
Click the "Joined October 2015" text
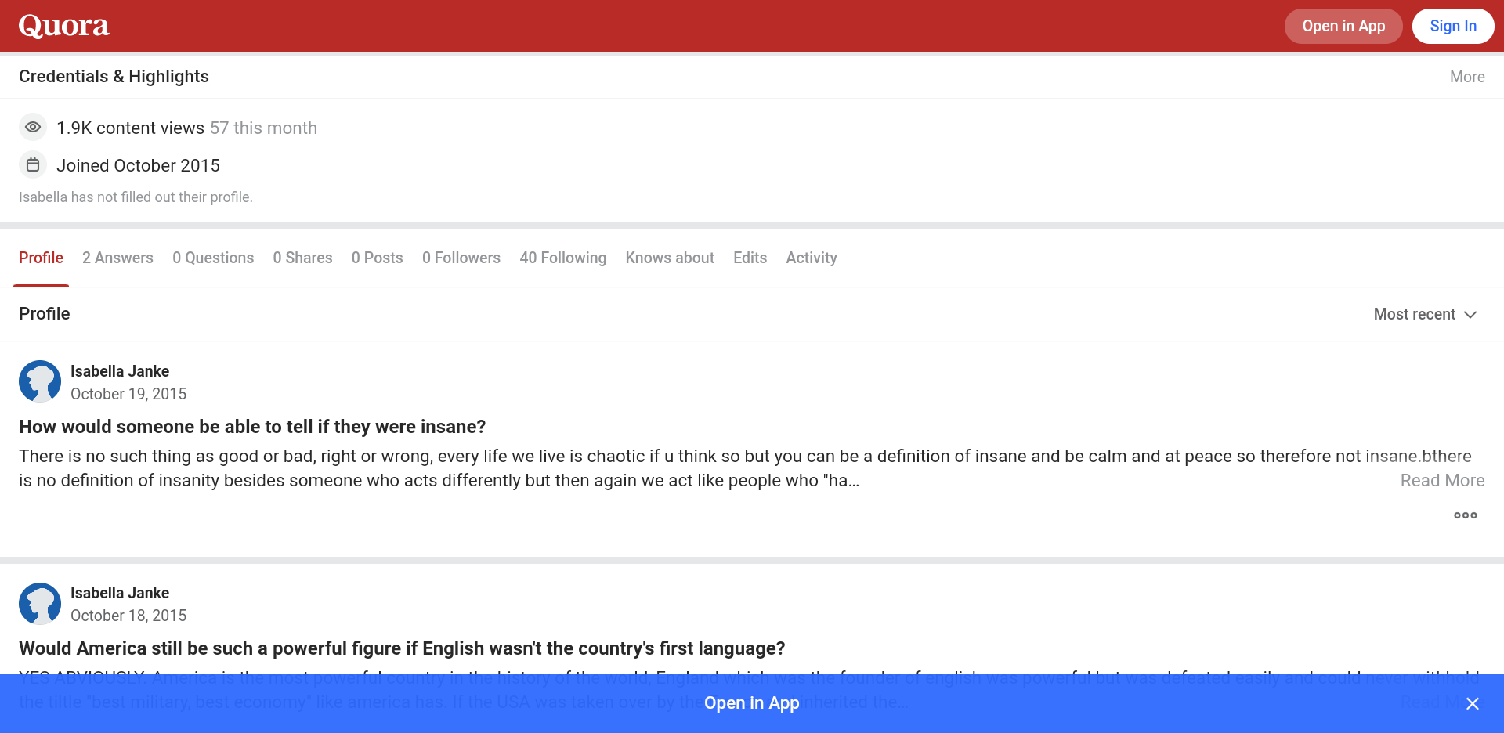pos(138,165)
